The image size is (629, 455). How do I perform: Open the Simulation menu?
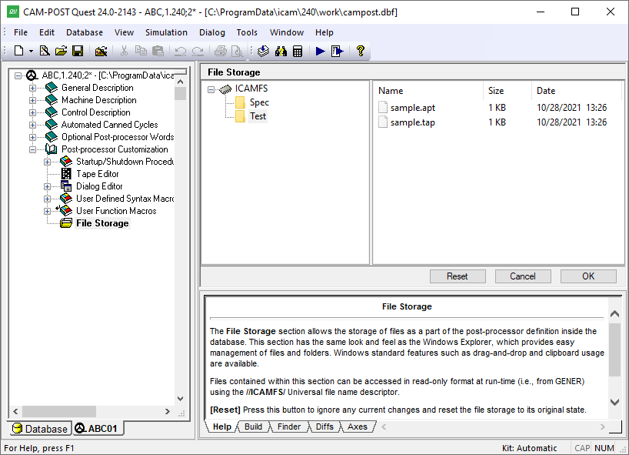tap(166, 32)
